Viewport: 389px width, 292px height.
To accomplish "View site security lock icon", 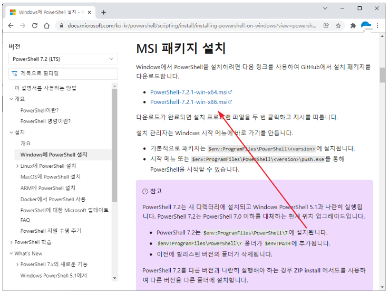I will pos(62,25).
